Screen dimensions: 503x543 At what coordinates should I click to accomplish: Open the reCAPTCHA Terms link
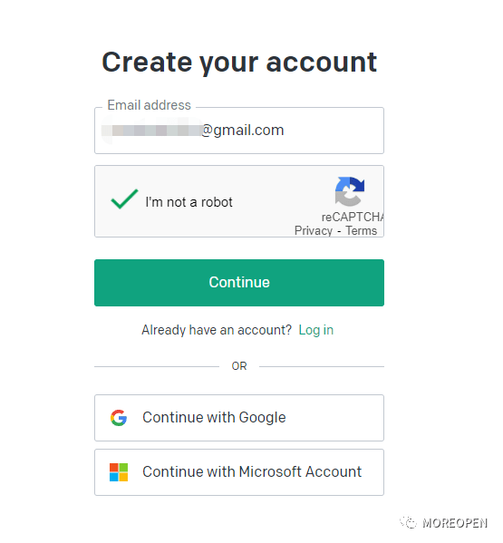pyautogui.click(x=362, y=230)
